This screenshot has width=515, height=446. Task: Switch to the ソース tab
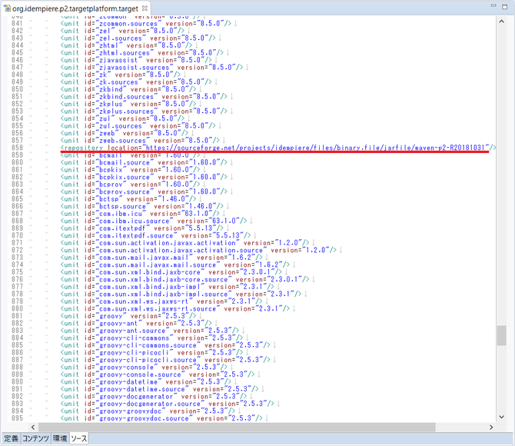coord(79,438)
